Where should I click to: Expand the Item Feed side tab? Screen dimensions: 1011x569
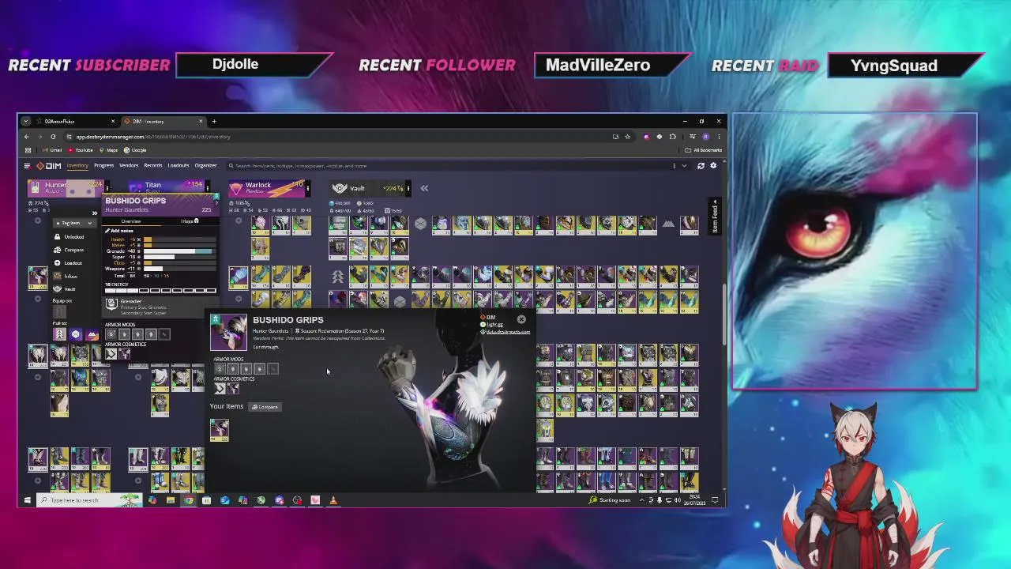[716, 215]
